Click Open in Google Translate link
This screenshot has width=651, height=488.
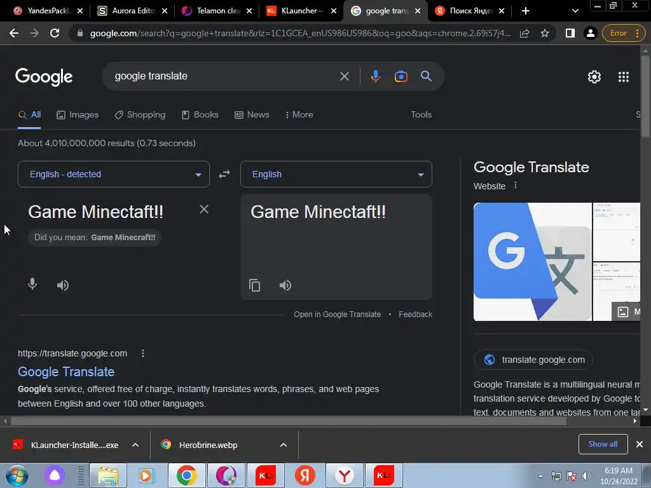pos(337,314)
